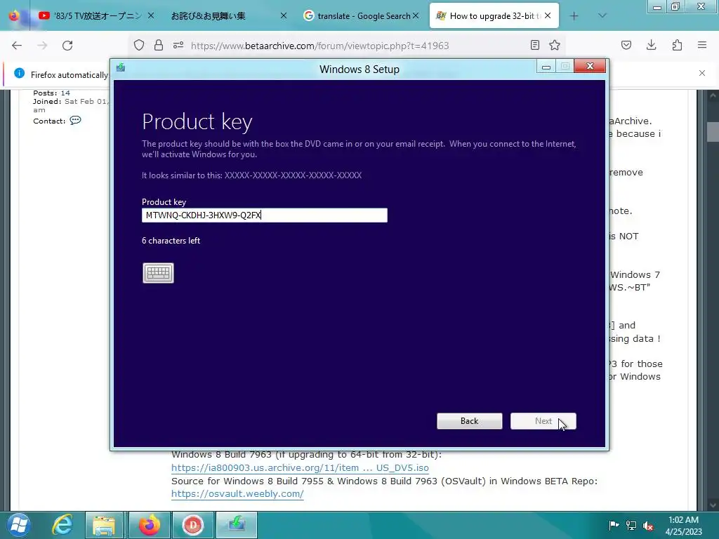719x539 pixels.
Task: Click the Next button in Setup
Action: (x=543, y=421)
